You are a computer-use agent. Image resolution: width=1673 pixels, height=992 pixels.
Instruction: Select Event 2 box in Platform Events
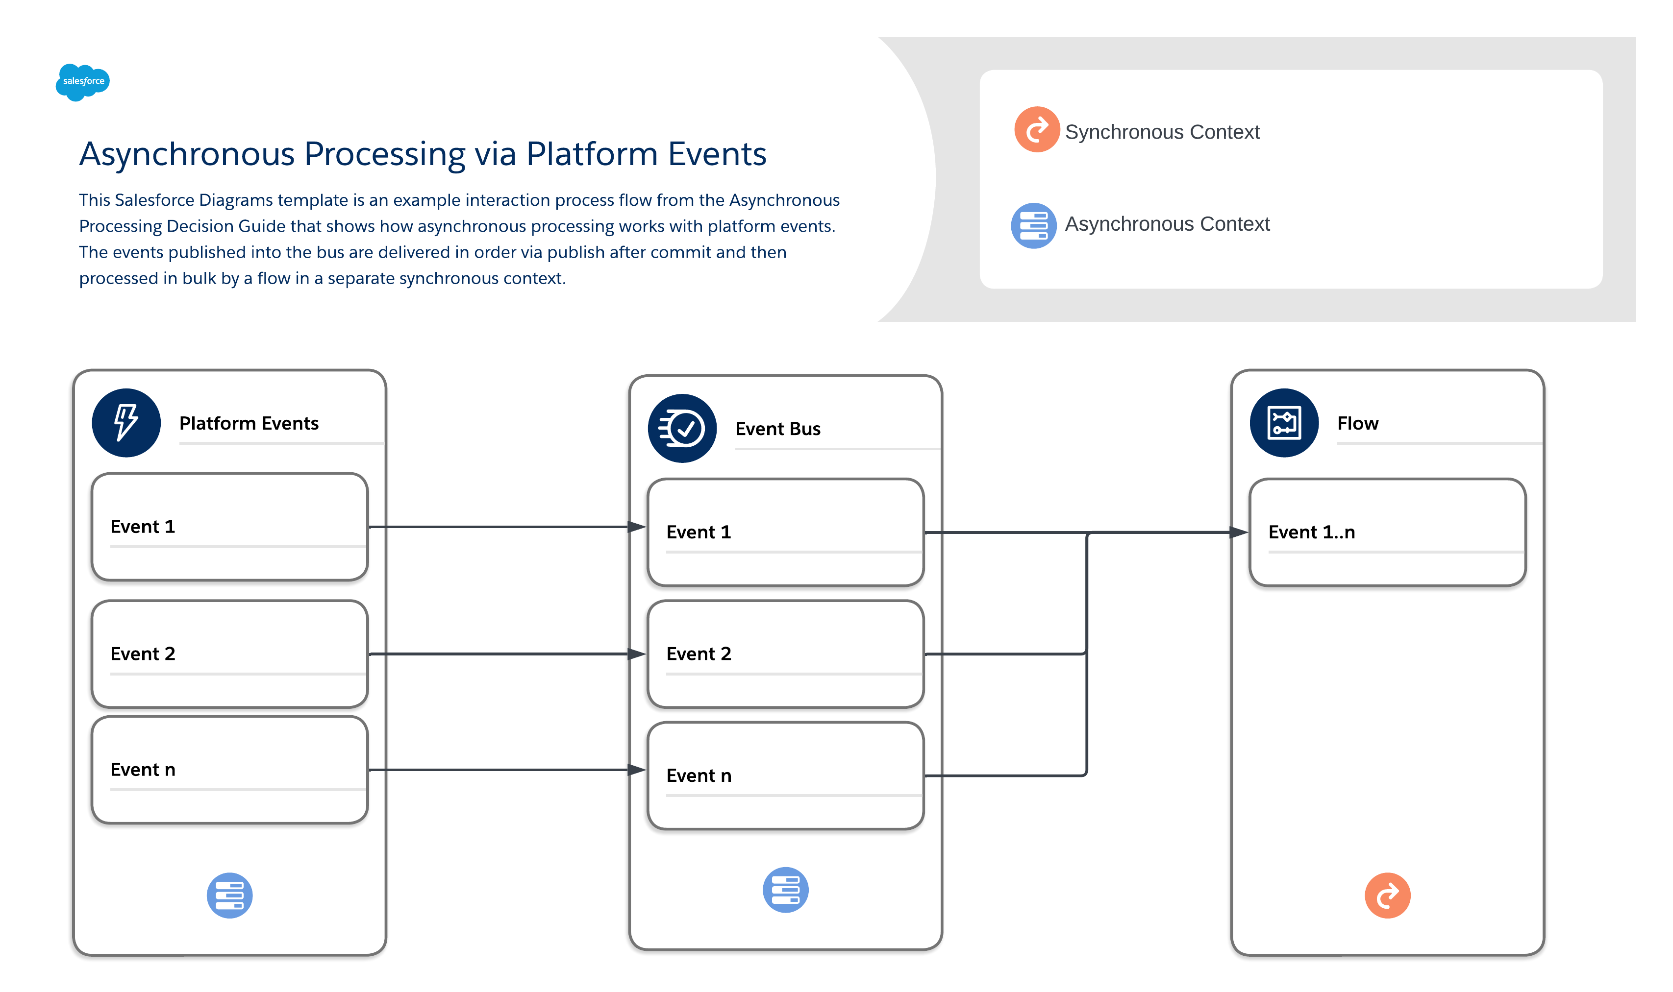[x=229, y=653]
